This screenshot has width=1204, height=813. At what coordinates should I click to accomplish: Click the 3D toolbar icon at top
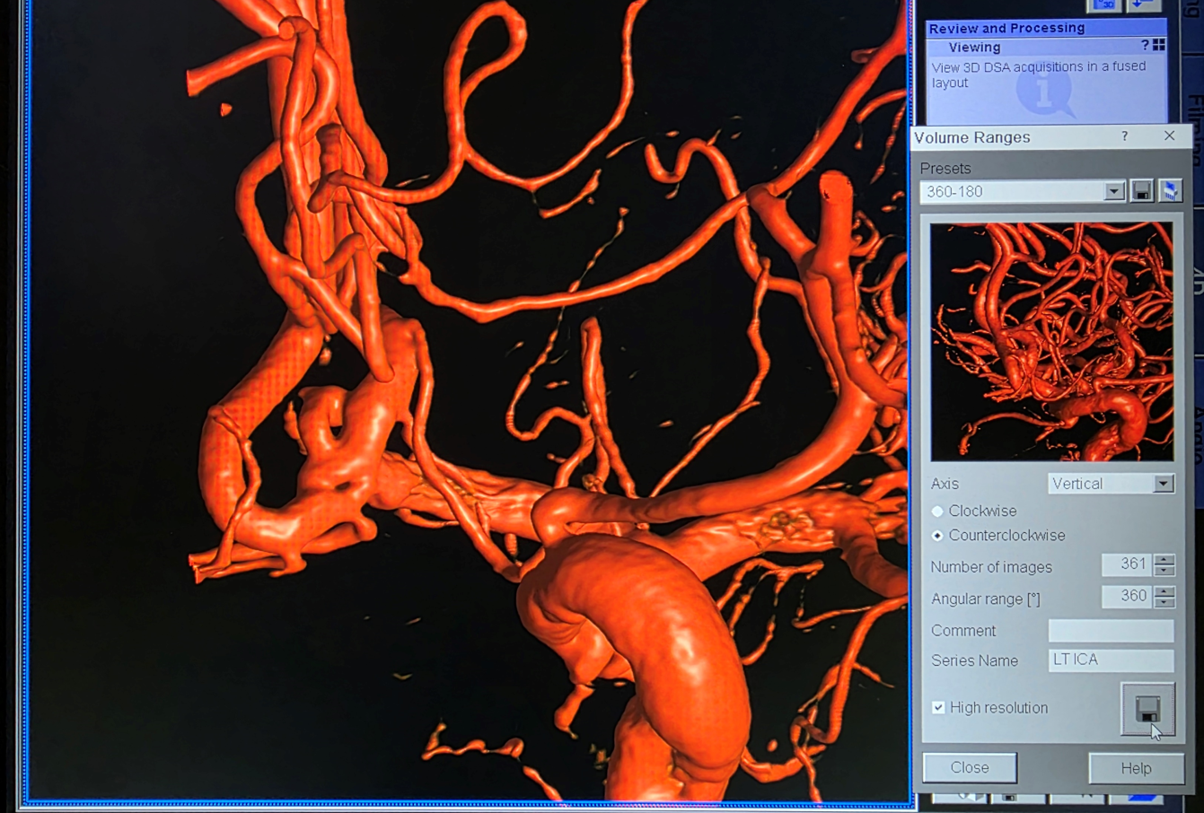[1104, 4]
